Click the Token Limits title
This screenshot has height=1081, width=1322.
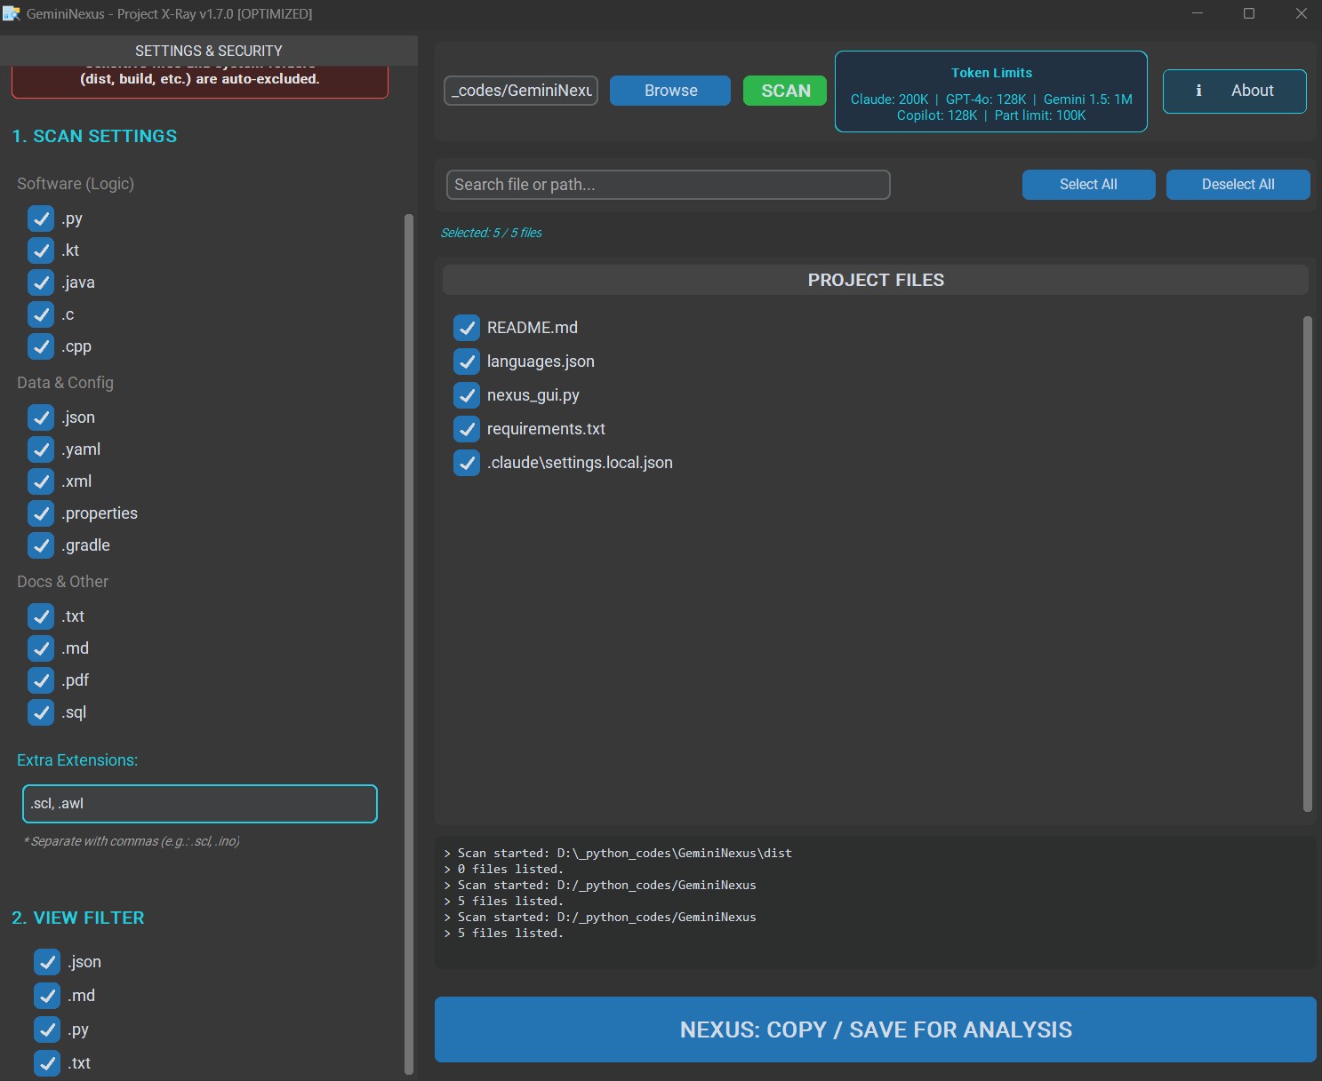(991, 73)
